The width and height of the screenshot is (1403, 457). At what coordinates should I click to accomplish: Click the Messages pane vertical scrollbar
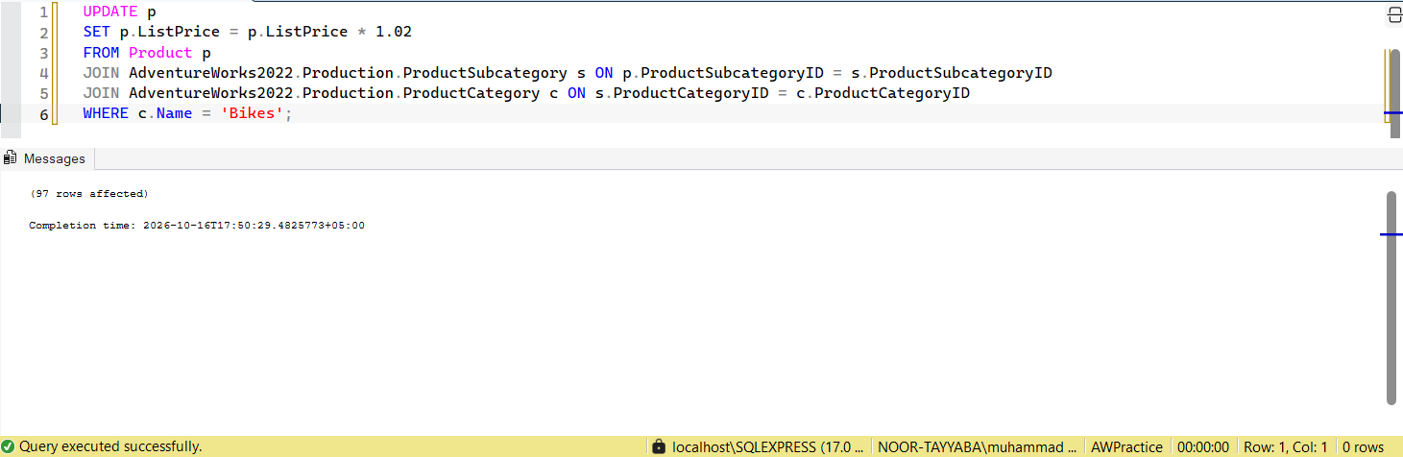[1391, 298]
